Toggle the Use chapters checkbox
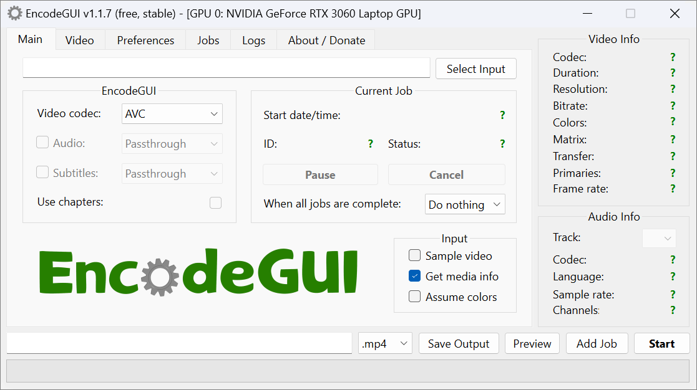The width and height of the screenshot is (697, 390). 216,202
